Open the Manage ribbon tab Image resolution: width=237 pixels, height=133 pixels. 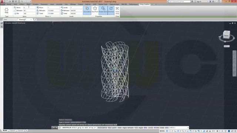[73, 4]
